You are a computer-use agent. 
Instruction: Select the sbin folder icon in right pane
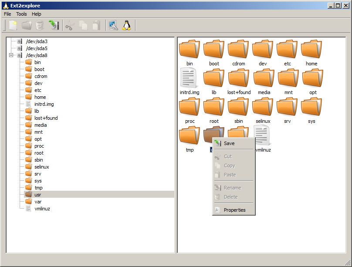(x=238, y=106)
